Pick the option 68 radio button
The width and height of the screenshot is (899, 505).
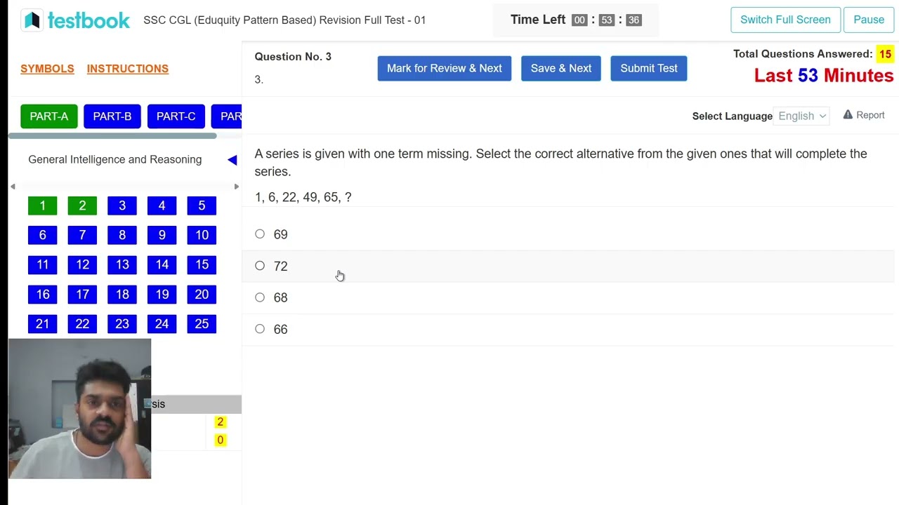[x=260, y=297]
